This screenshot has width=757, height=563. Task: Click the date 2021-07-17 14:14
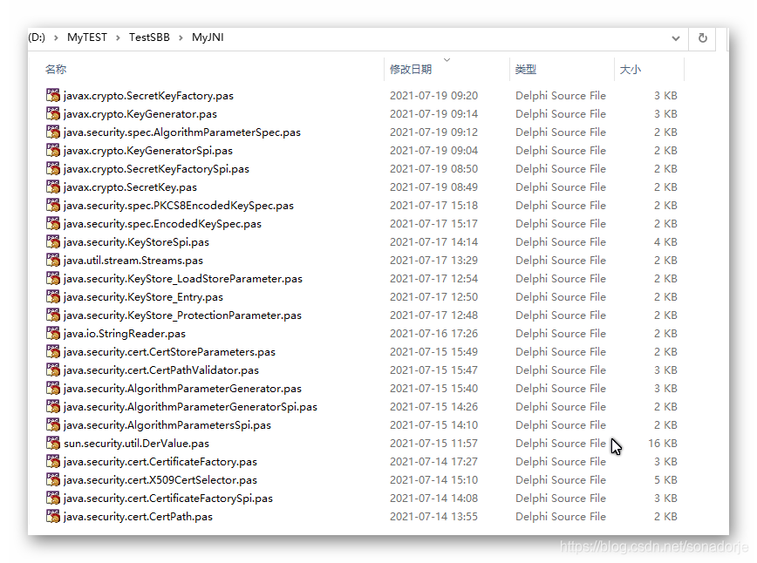433,242
